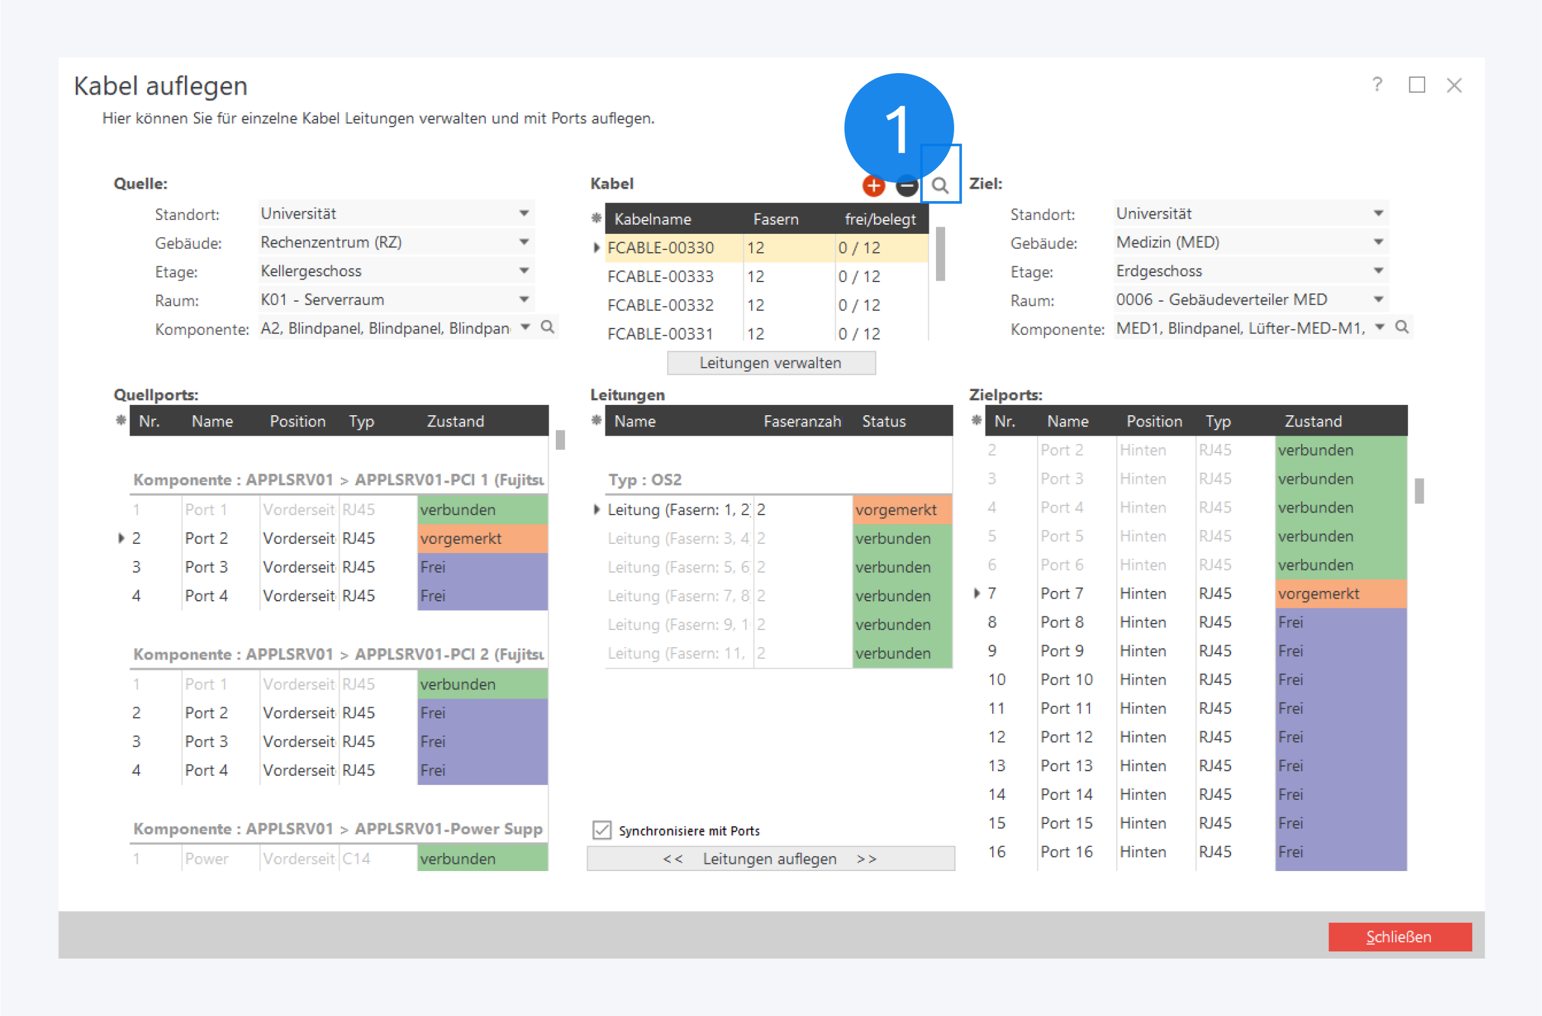
Task: Sort Kabel table by Fasern column header
Action: tap(776, 219)
